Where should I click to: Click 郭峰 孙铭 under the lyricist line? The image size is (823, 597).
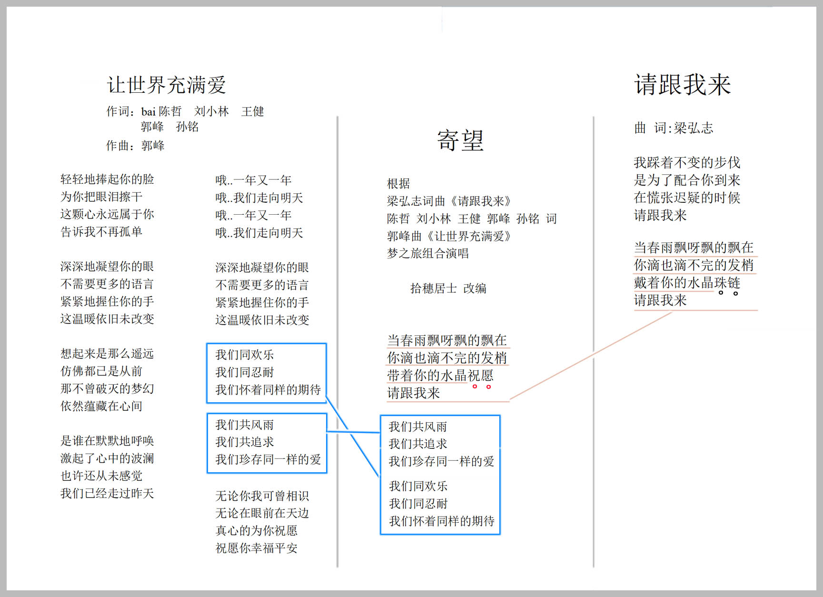point(169,127)
